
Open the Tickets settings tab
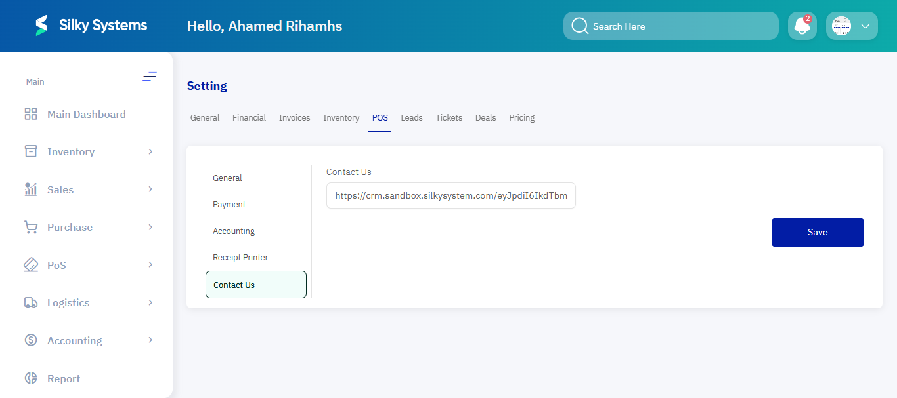(448, 117)
